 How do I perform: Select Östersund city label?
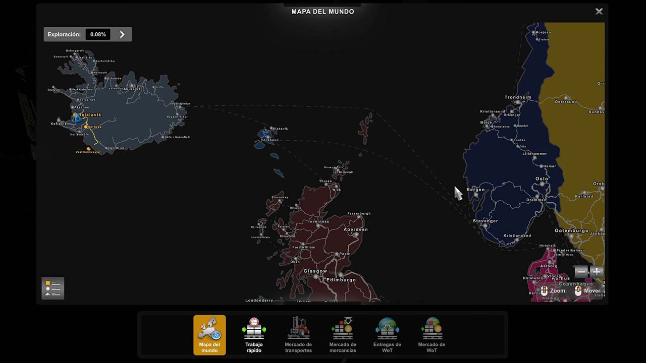pos(566,101)
